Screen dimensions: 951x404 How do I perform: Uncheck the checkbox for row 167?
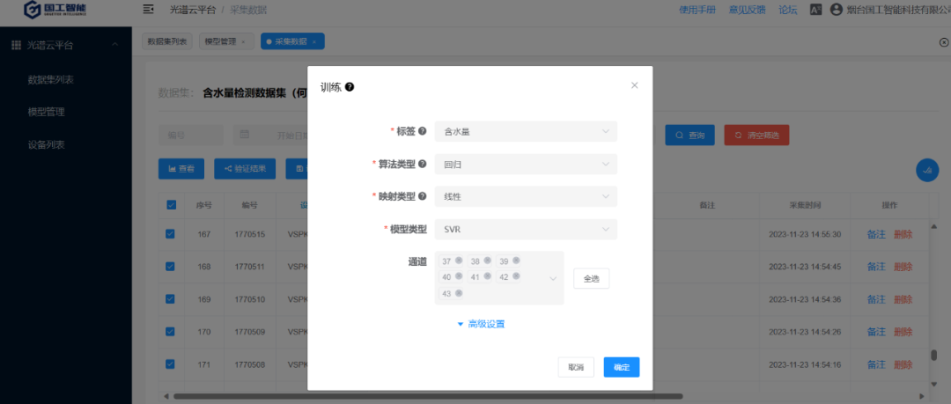171,234
